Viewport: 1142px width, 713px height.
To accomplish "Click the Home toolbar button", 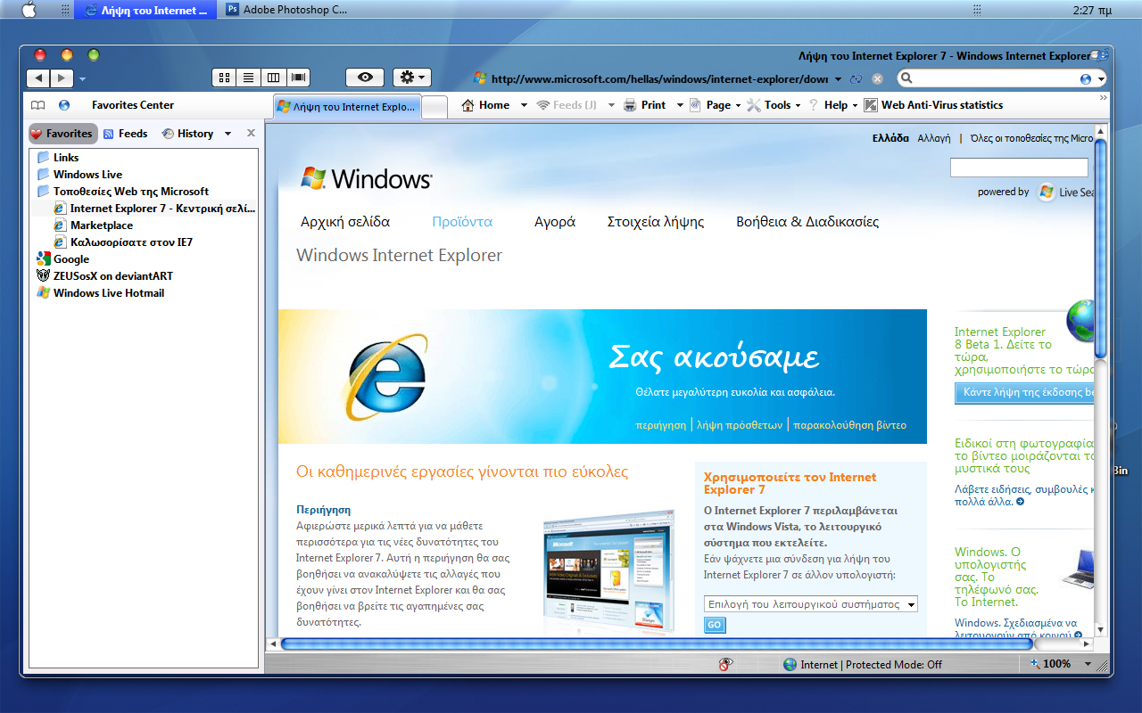I will (486, 105).
